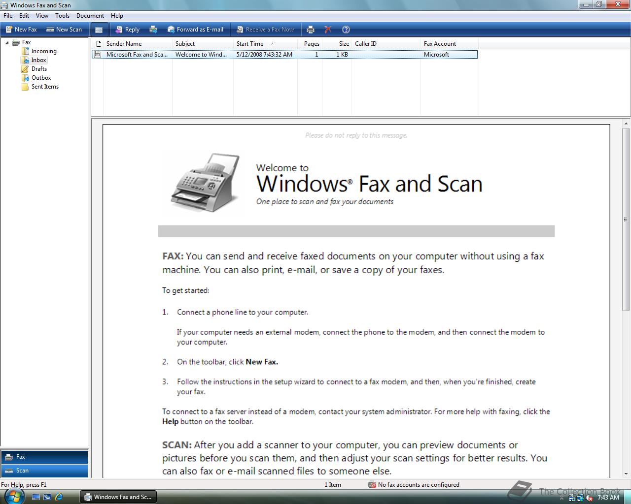
Task: Click the Reply toolbar button
Action: coord(128,30)
